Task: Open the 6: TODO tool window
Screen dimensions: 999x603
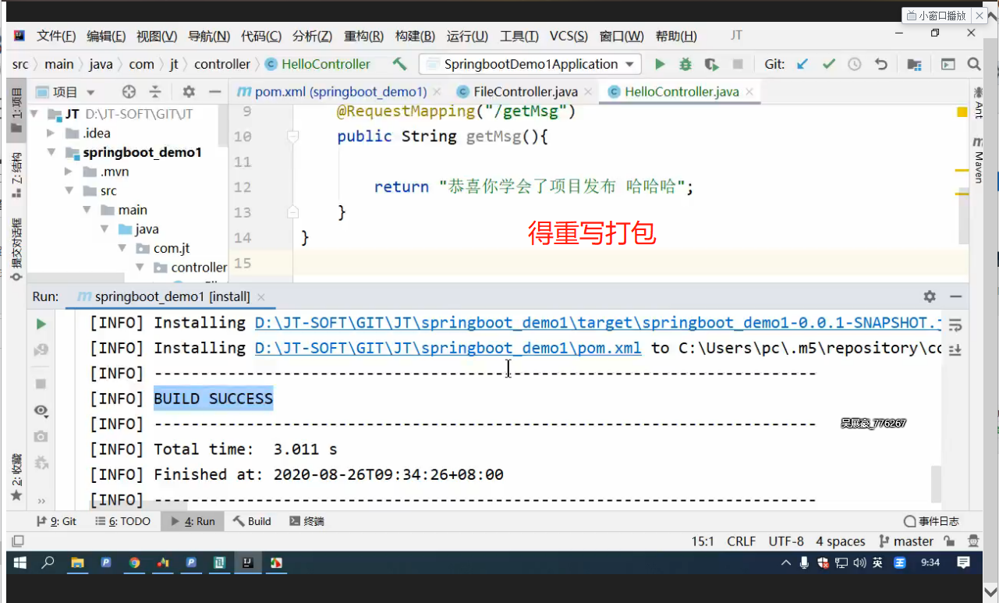Action: pyautogui.click(x=123, y=521)
